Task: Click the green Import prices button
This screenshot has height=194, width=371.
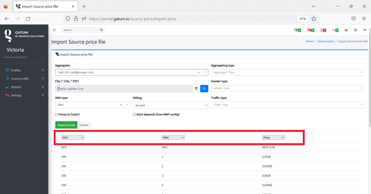Action: point(66,125)
